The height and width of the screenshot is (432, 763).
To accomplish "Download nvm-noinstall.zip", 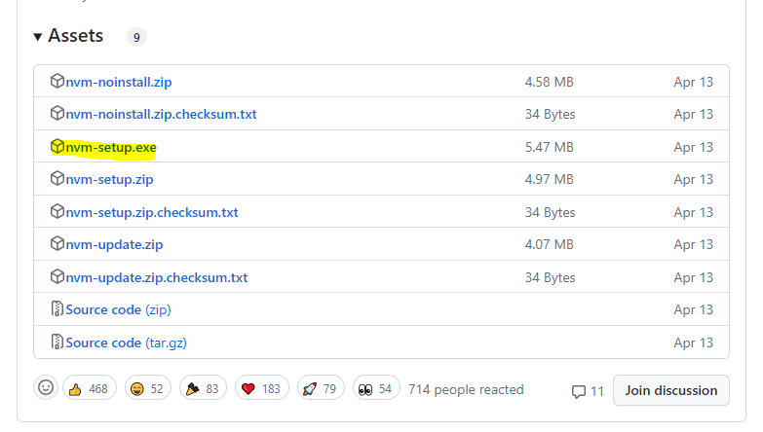I will pos(119,82).
